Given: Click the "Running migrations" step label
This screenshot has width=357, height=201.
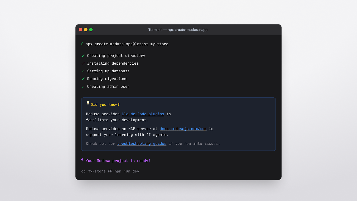Looking at the screenshot, I should [107, 79].
